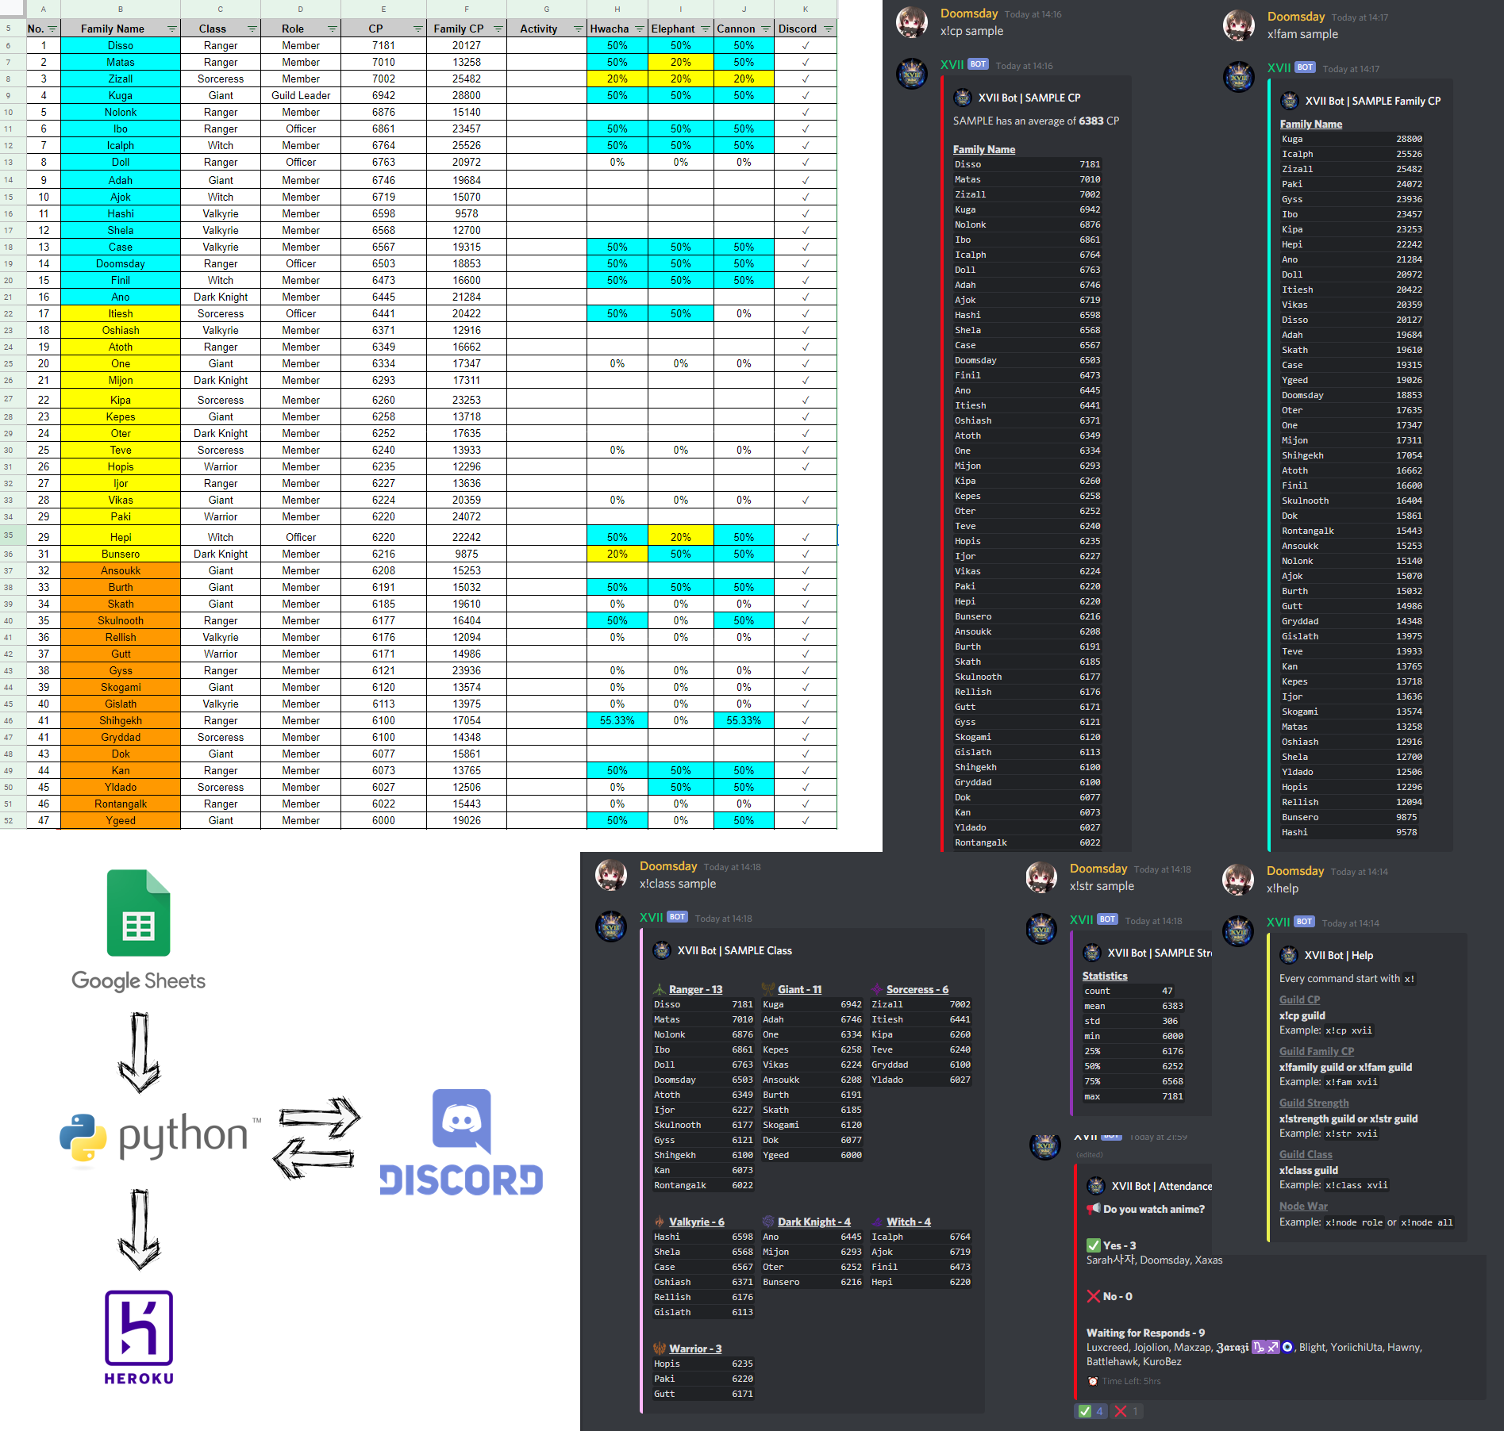Click the Guild Leader role cell
This screenshot has width=1504, height=1431.
tap(301, 95)
